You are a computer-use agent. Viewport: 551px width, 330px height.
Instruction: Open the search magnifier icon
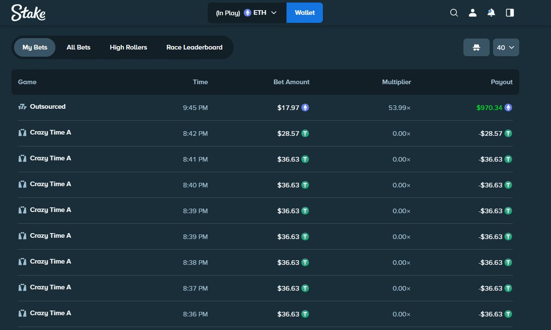(454, 13)
